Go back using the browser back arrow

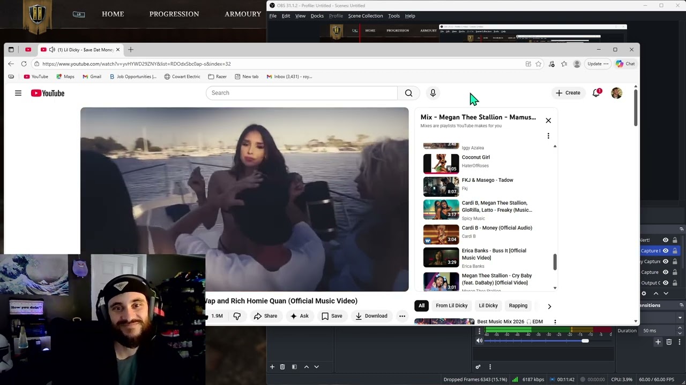click(11, 64)
